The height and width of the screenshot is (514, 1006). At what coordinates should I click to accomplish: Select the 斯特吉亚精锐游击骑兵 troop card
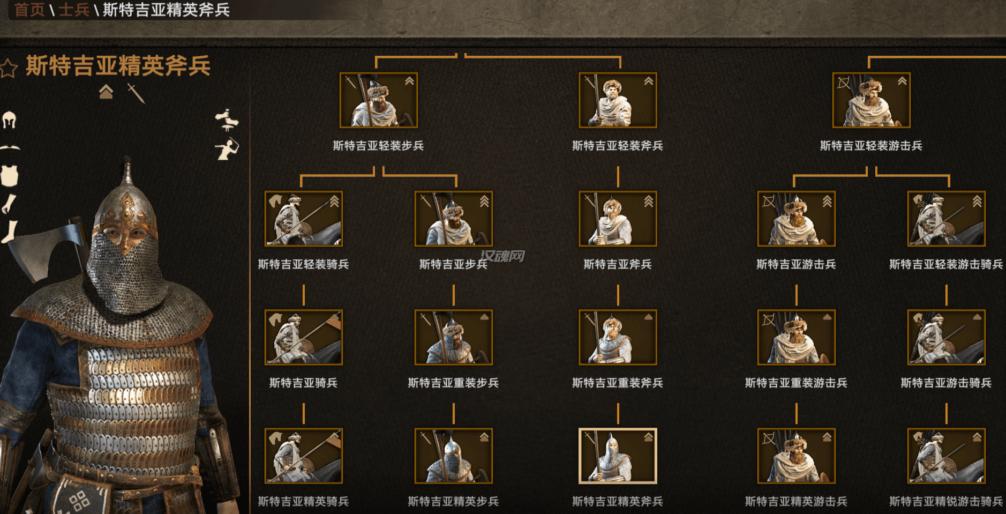pyautogui.click(x=946, y=456)
